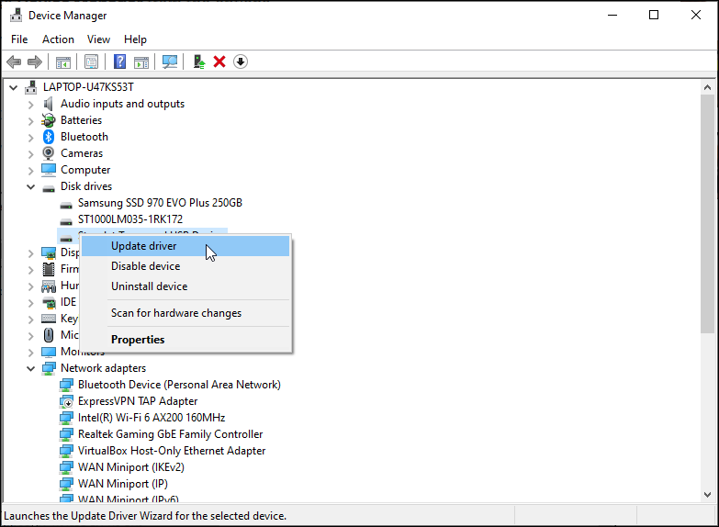Select Samsung SSD 970 EVO Plus 250GB
719x527 pixels.
click(160, 203)
